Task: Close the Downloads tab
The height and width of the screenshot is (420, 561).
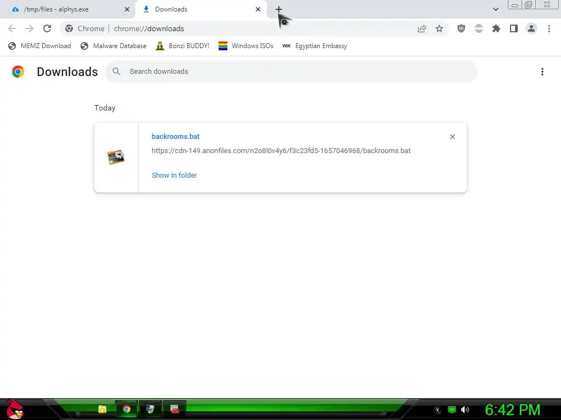Action: [258, 9]
